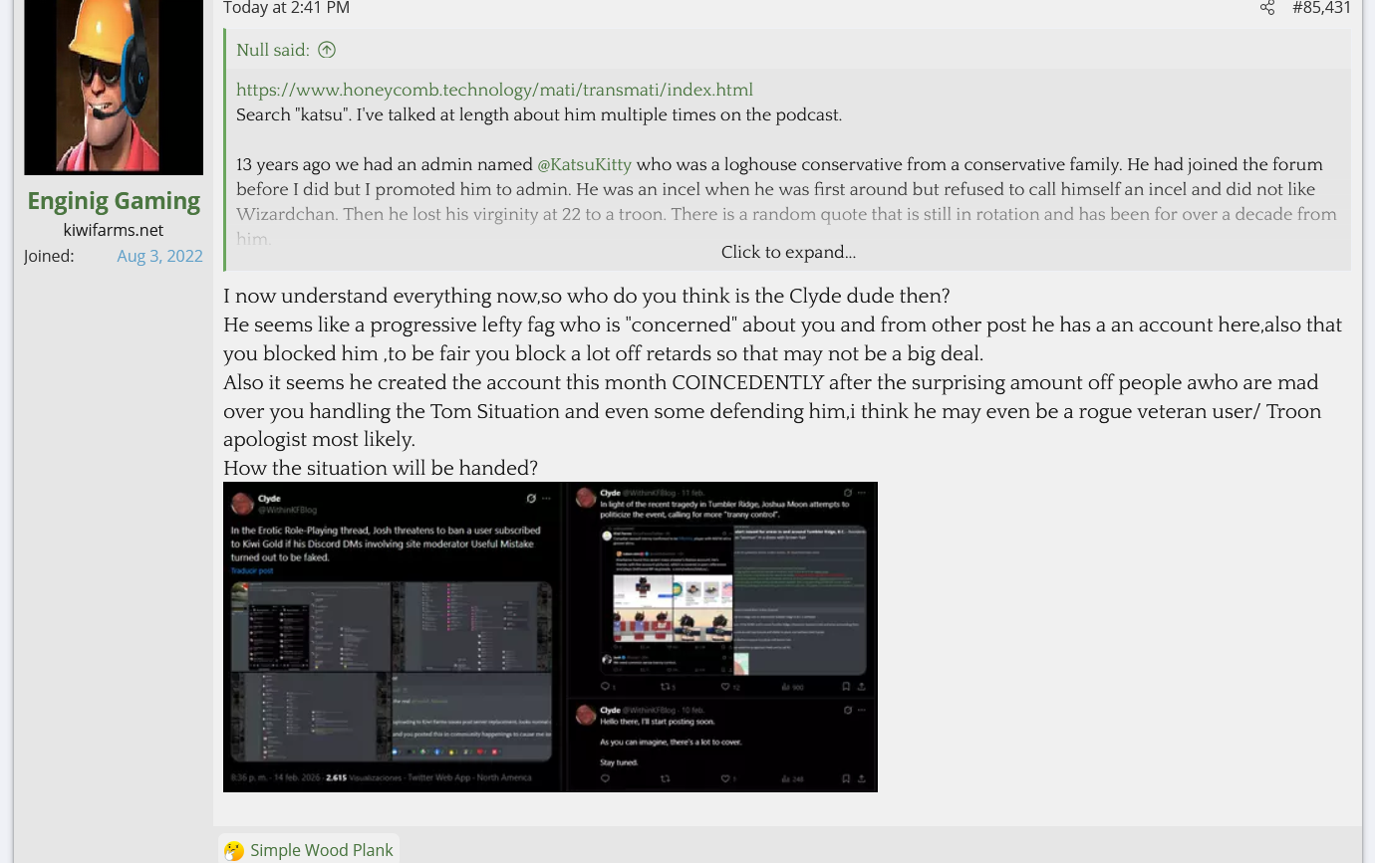Click the Grok icon on the left Clyde tweet
The height and width of the screenshot is (863, 1375).
click(531, 499)
